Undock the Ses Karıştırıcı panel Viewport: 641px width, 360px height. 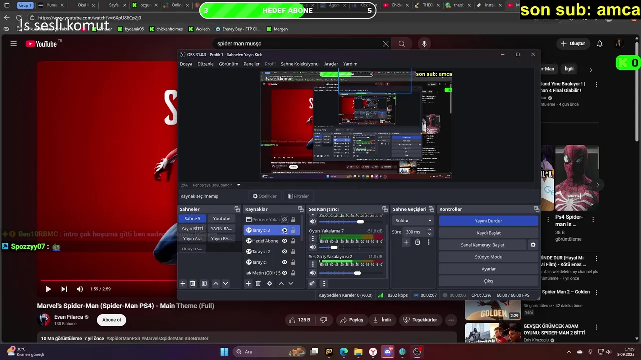[385, 209]
